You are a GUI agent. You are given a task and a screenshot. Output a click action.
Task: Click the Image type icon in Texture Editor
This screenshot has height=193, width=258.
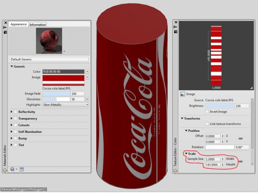click(x=183, y=94)
